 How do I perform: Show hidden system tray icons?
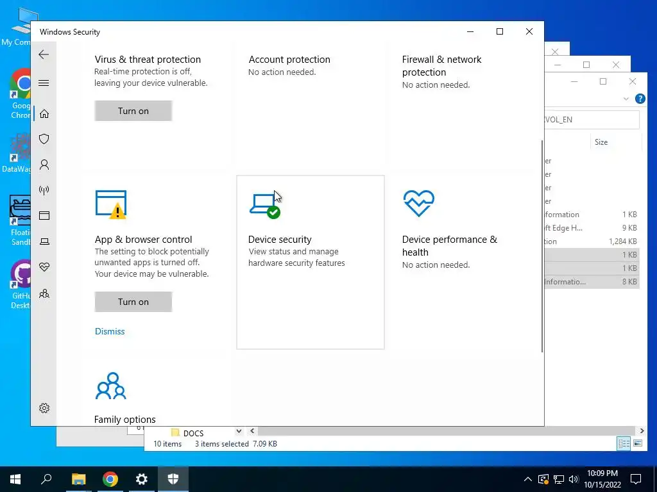528,479
